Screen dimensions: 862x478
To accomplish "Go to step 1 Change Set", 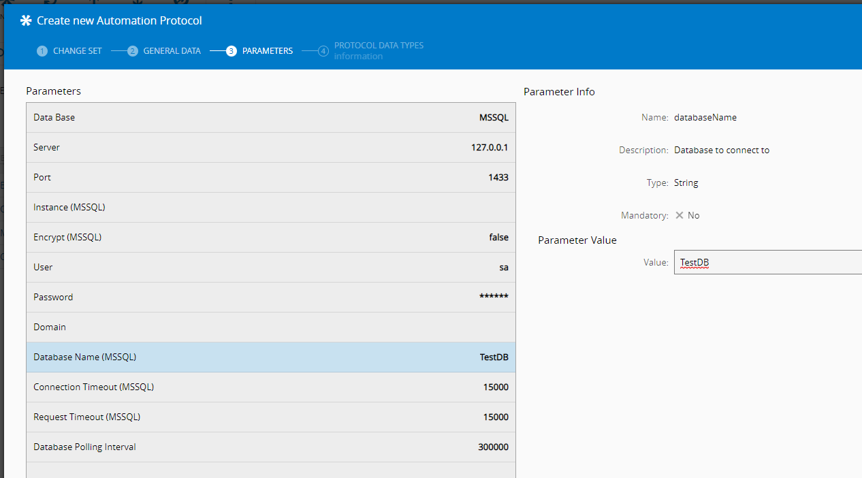I will [x=69, y=51].
